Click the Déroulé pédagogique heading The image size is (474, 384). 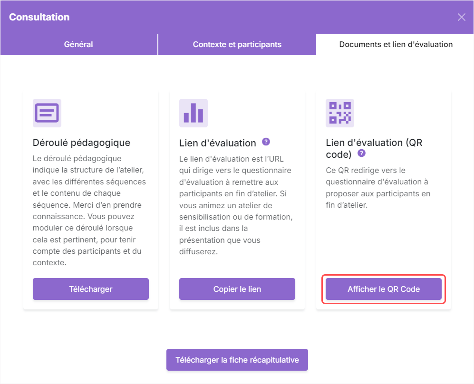point(81,143)
